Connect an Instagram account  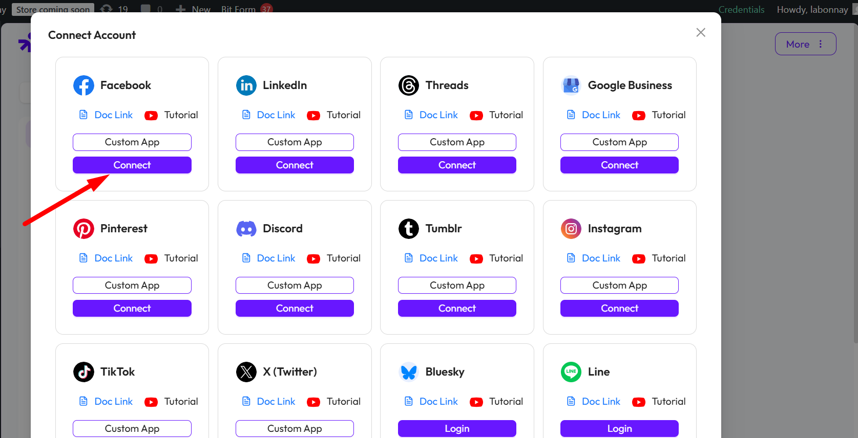(x=619, y=309)
